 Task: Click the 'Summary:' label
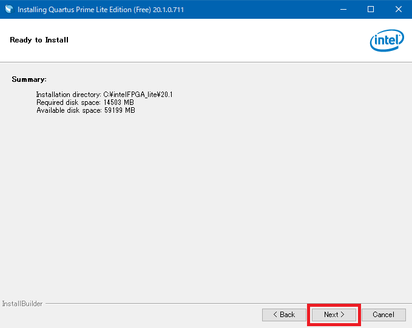point(29,79)
